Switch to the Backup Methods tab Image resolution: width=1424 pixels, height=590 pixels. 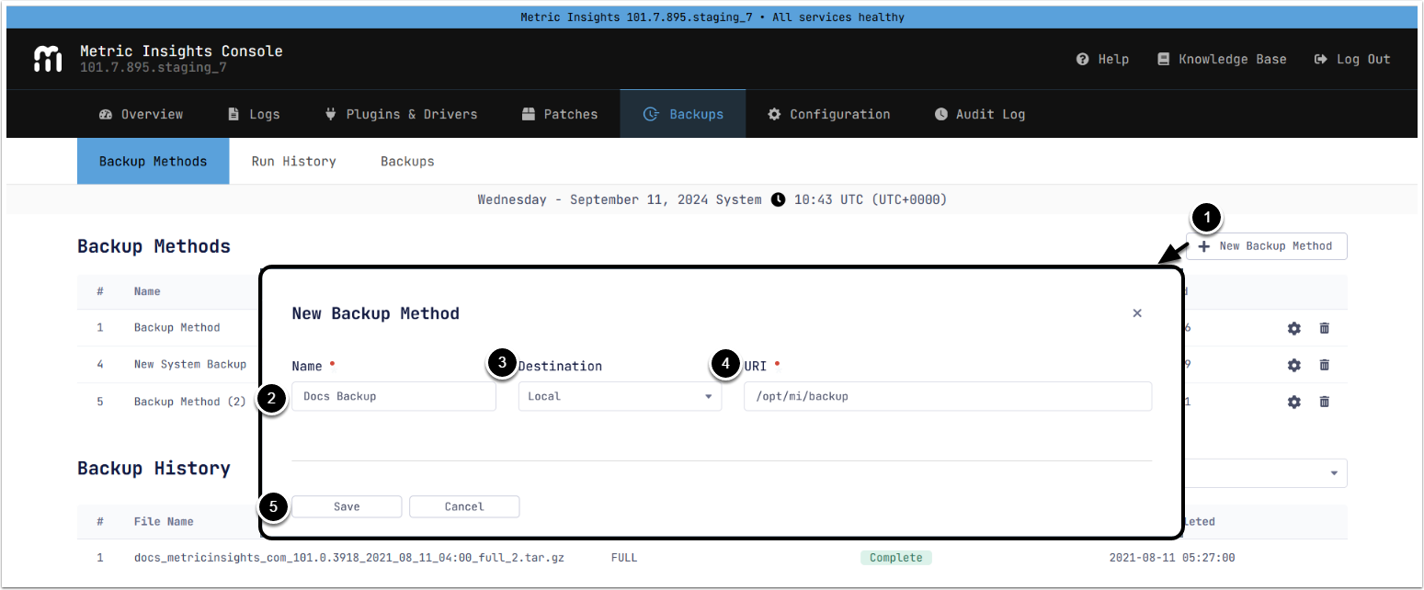(x=153, y=161)
